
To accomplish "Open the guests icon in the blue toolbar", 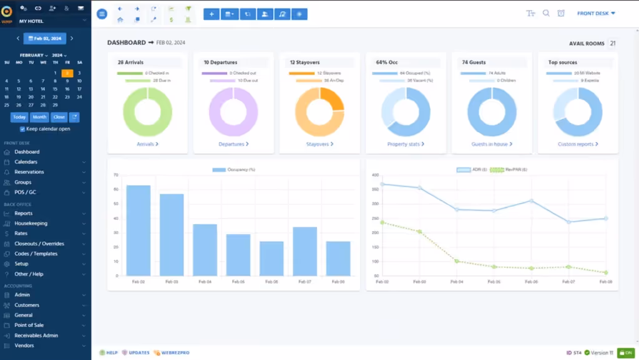I will click(265, 14).
